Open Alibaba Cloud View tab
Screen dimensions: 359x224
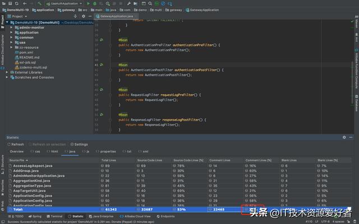tap(135, 216)
